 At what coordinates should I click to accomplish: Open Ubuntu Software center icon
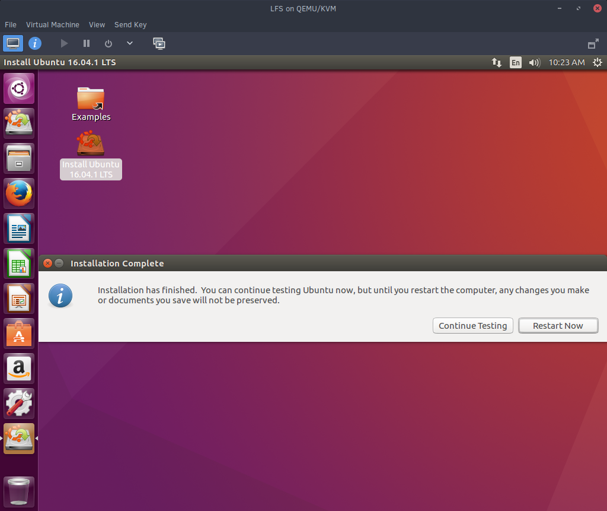(x=19, y=334)
